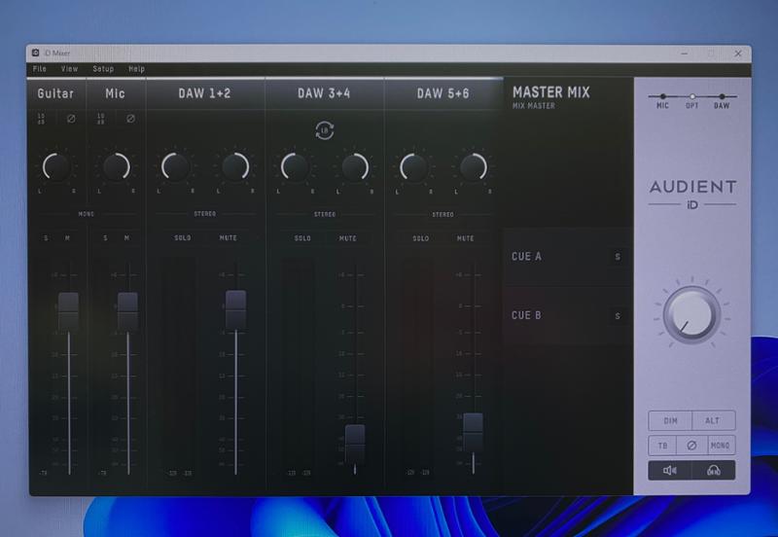778x537 pixels.
Task: Select the DAW 1+2 channel name
Action: [x=204, y=93]
